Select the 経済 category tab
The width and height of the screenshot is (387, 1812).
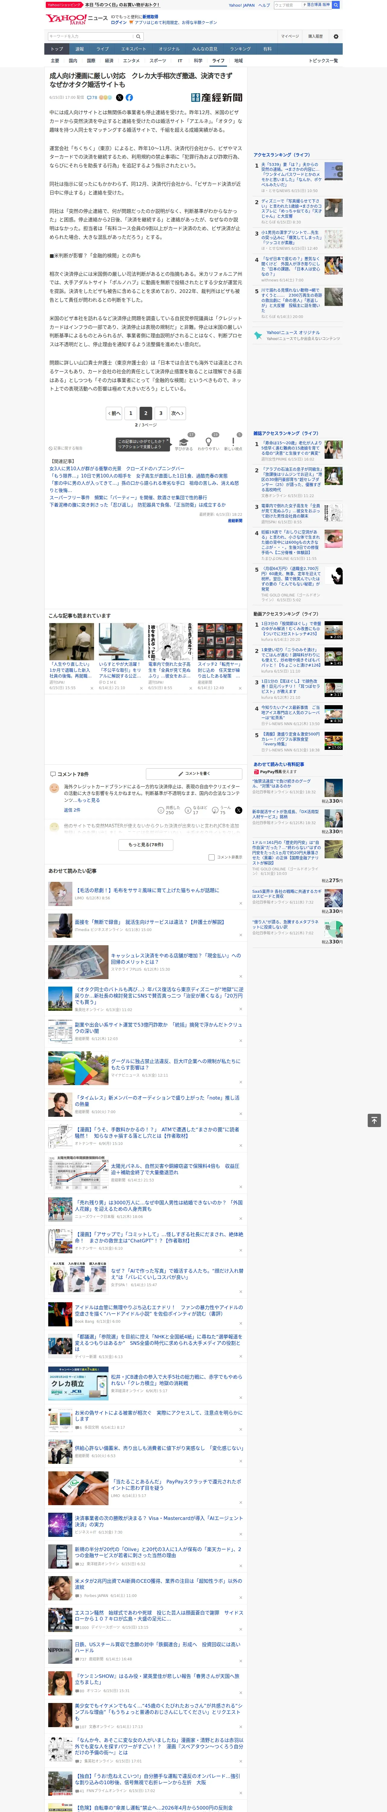point(109,61)
